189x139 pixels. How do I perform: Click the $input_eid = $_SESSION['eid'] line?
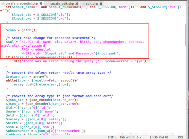41,15
